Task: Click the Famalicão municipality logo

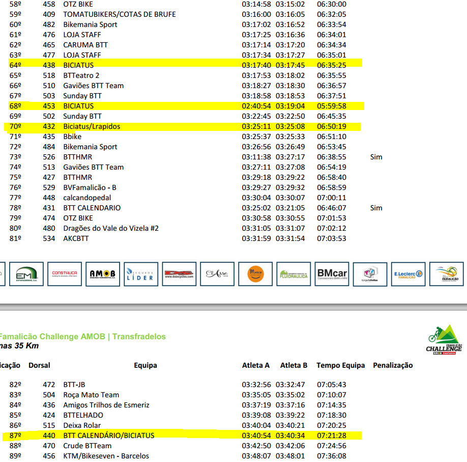Action: click(447, 274)
